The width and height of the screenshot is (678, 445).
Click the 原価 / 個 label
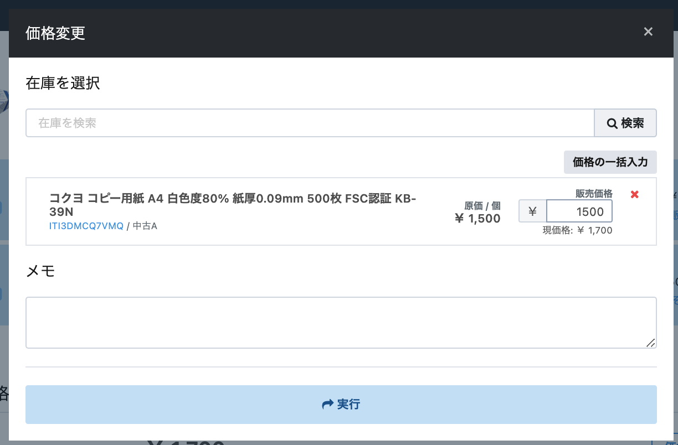point(482,206)
